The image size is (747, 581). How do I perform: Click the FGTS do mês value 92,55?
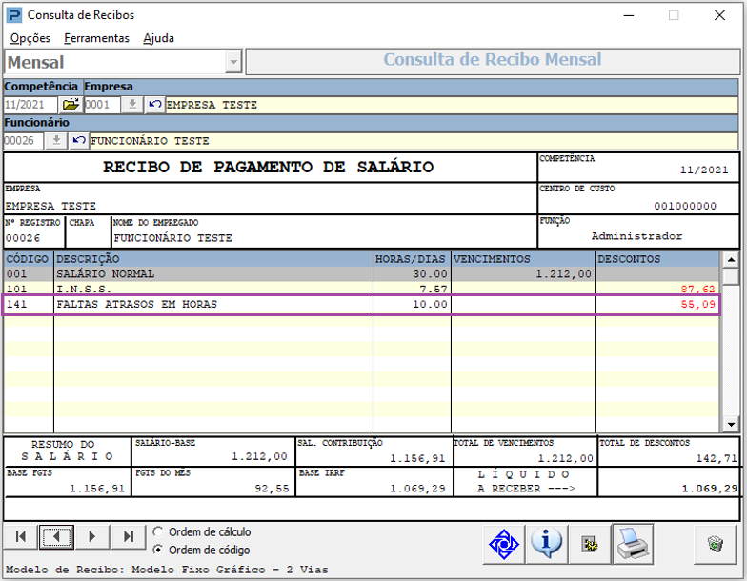272,488
